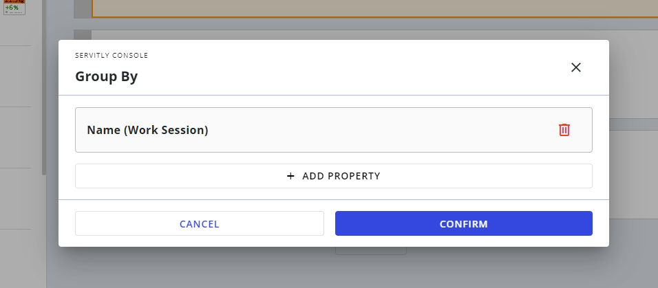
Task: Click the Group By dialog title
Action: (x=107, y=77)
